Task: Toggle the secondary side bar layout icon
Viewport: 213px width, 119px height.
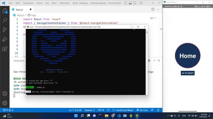Action: (134, 3)
